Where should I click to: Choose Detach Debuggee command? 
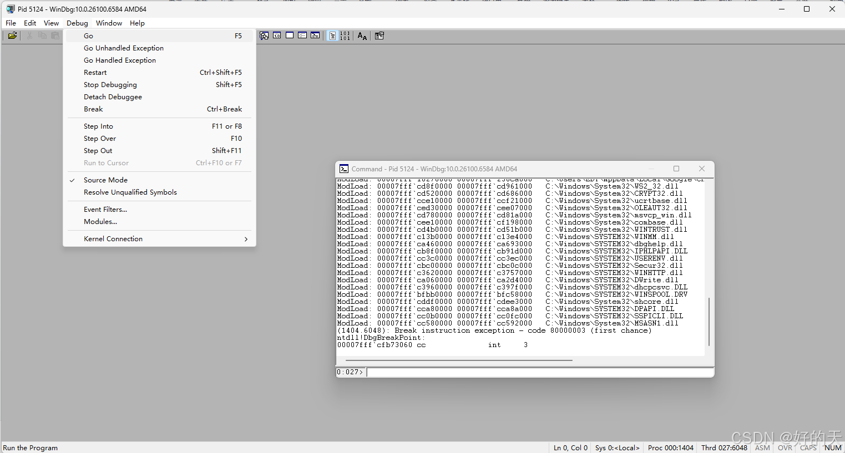[113, 96]
